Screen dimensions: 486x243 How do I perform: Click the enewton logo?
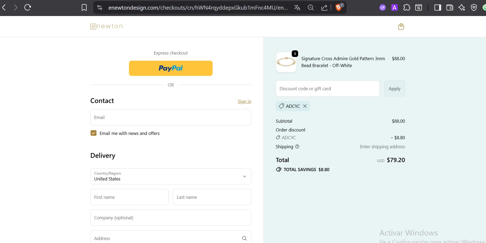106,26
